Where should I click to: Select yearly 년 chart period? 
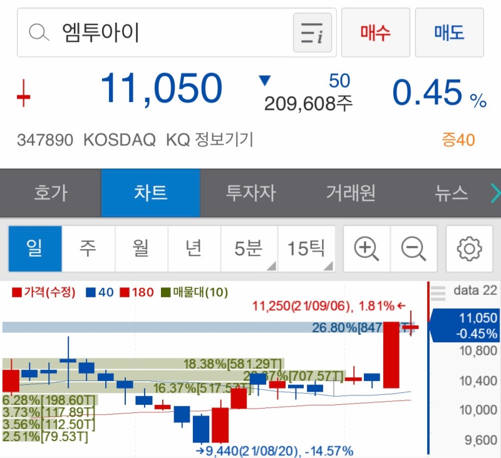click(x=194, y=248)
